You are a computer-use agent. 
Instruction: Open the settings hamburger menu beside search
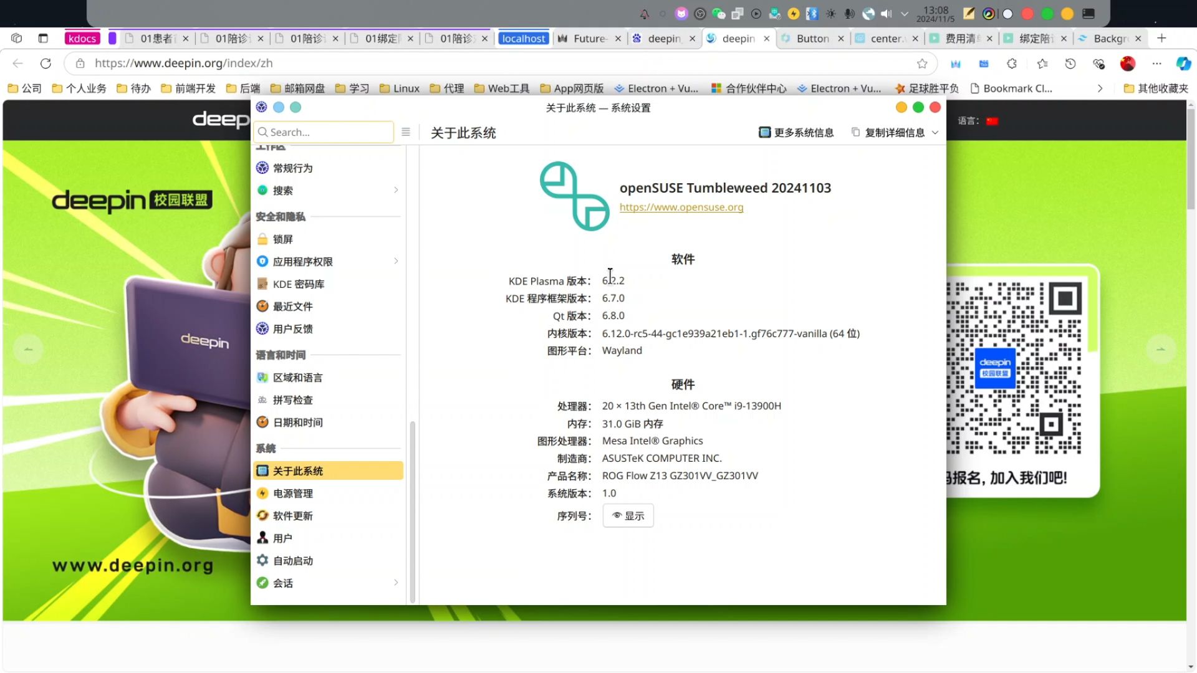(406, 132)
